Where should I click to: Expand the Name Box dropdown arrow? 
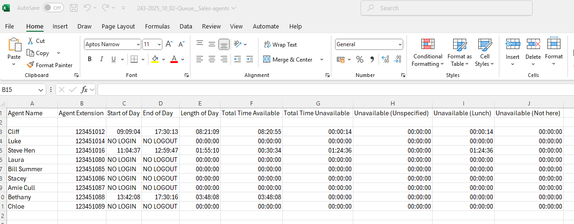41,90
